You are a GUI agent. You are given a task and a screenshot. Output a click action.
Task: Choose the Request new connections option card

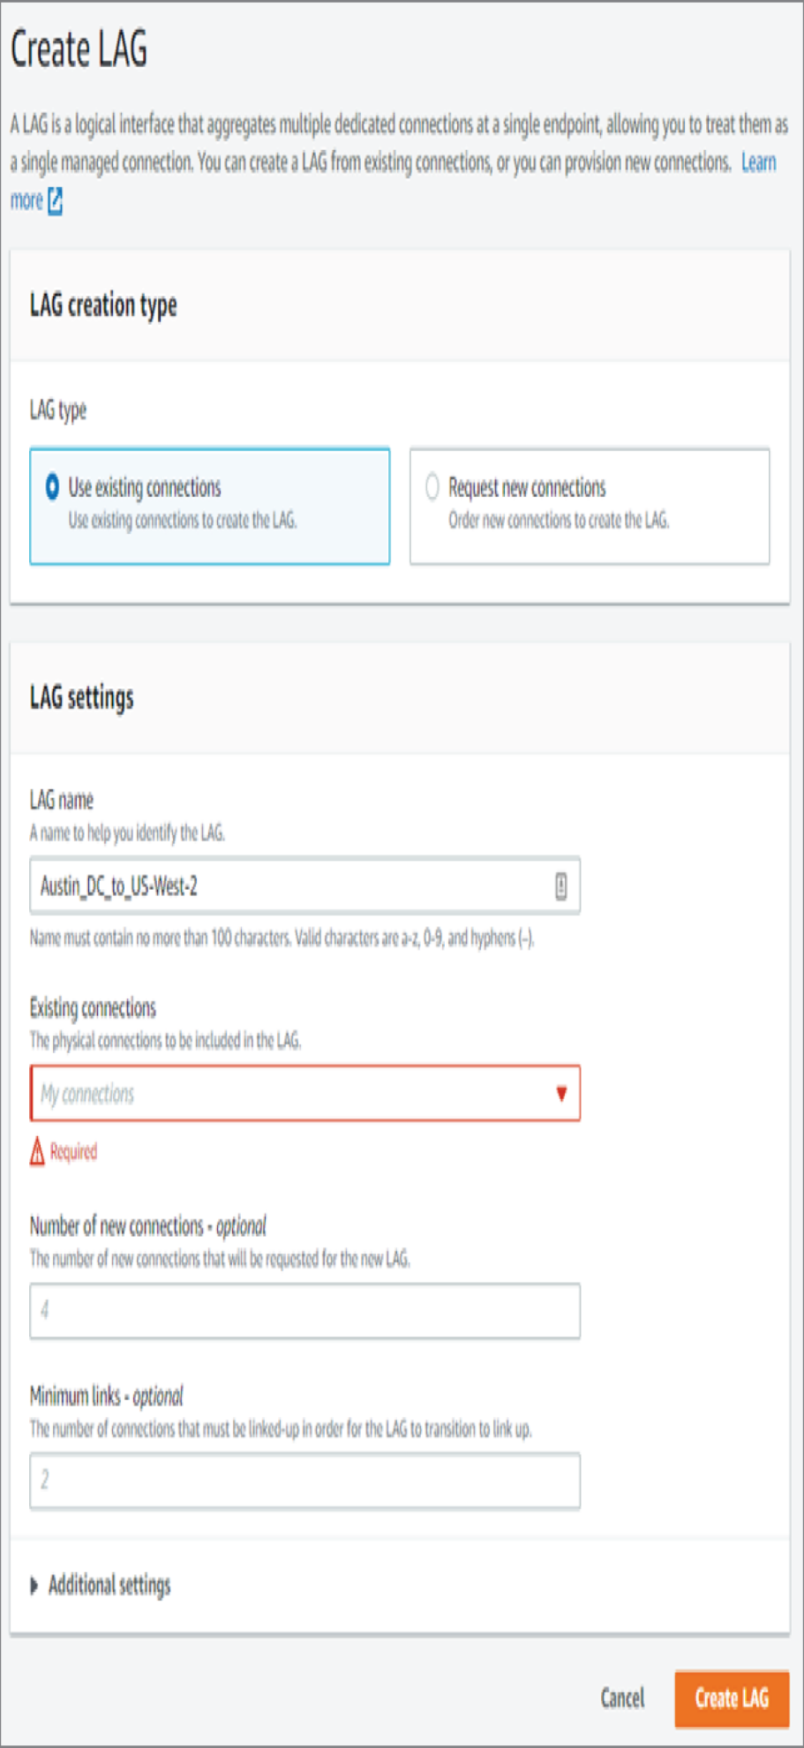pos(590,506)
